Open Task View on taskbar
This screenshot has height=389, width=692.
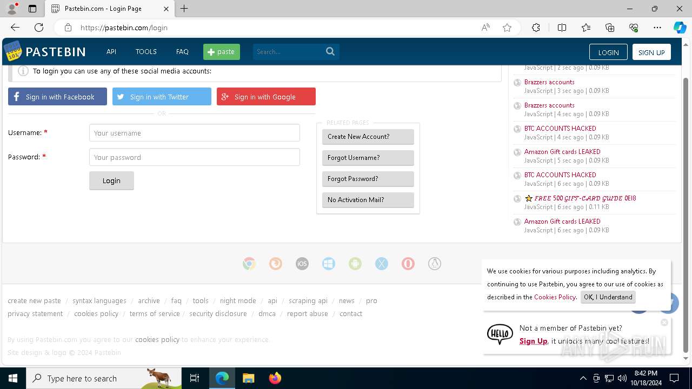[195, 378]
